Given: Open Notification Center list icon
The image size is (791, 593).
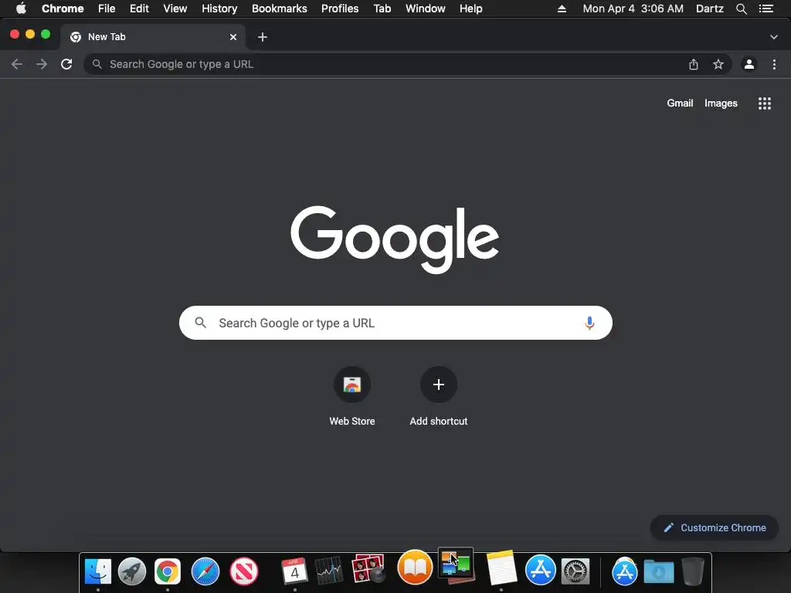Looking at the screenshot, I should click(766, 8).
